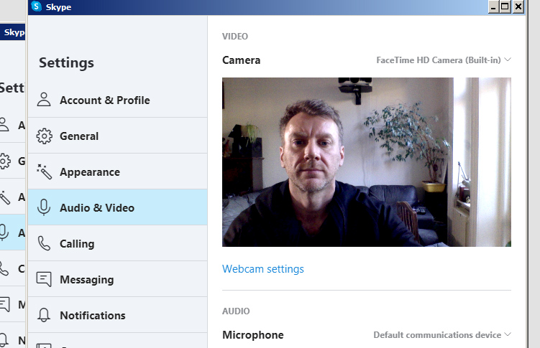Select the Notifications settings label
540x348 pixels.
[x=93, y=315]
